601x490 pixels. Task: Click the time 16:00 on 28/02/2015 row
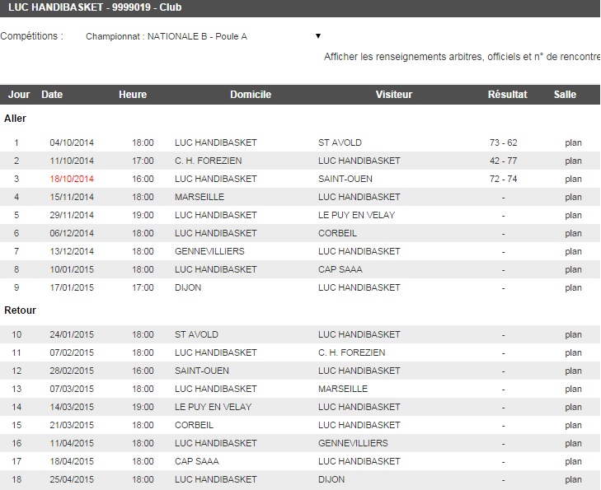[143, 371]
